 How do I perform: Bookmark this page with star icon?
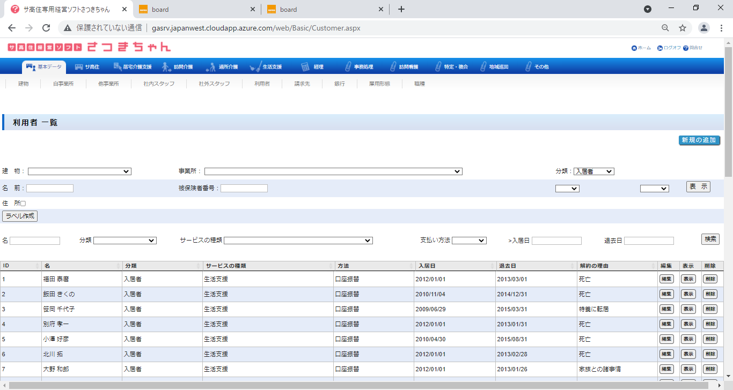click(x=683, y=28)
